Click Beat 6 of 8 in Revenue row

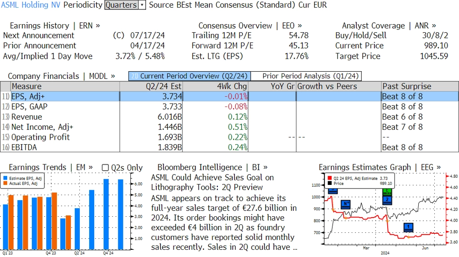click(x=402, y=117)
